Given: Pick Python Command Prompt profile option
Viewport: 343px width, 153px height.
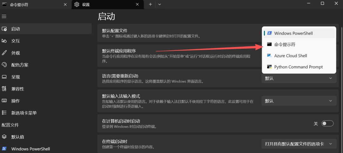Looking at the screenshot, I should pos(299,67).
